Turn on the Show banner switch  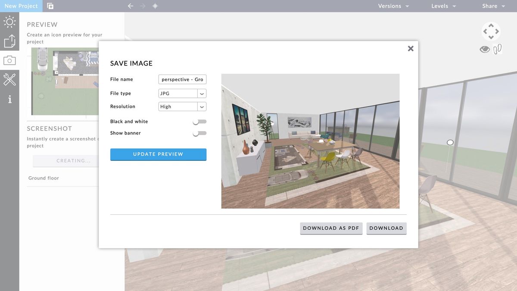pos(199,133)
